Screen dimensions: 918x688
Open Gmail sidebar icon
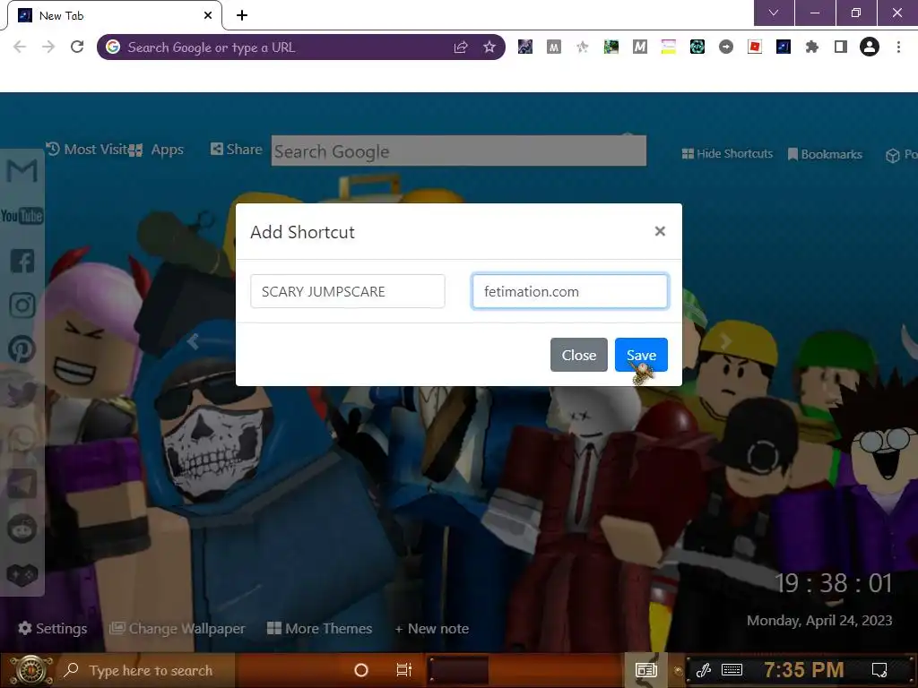tap(22, 170)
